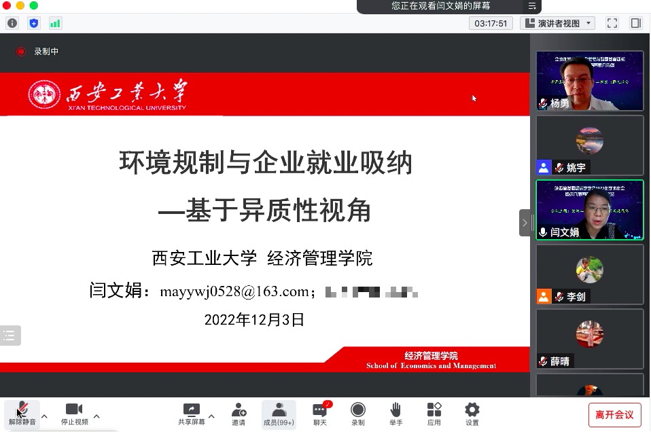This screenshot has height=432, width=651.
Task: Leave the meeting via 离开会议
Action: coord(614,414)
